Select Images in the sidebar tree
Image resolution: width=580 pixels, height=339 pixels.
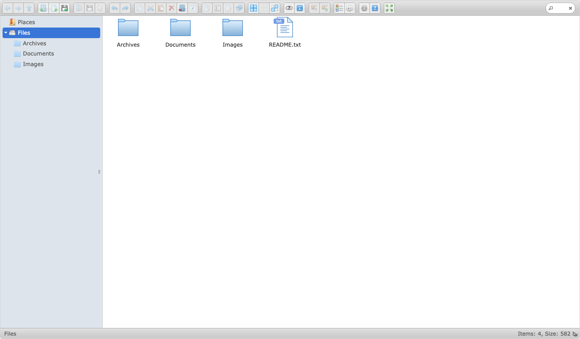(x=51, y=64)
